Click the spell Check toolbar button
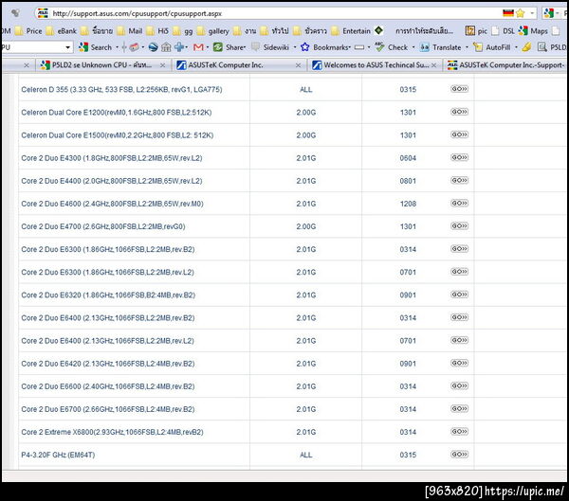Viewport: 569px width, 501px height. click(391, 47)
